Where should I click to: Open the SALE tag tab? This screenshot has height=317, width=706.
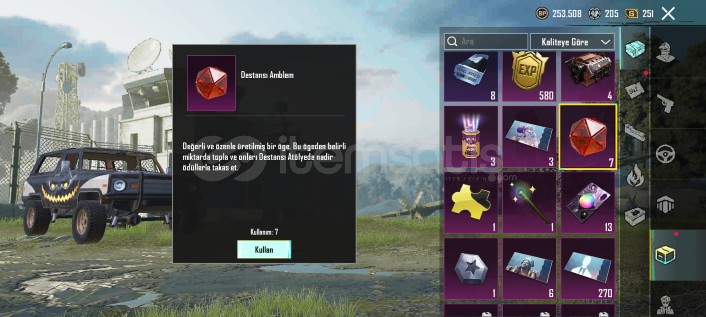[635, 90]
